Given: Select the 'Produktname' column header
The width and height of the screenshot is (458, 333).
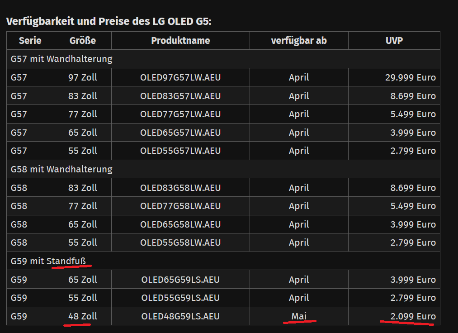Looking at the screenshot, I should point(181,40).
